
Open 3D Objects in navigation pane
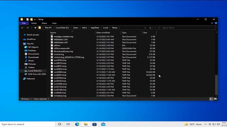tap(33, 47)
